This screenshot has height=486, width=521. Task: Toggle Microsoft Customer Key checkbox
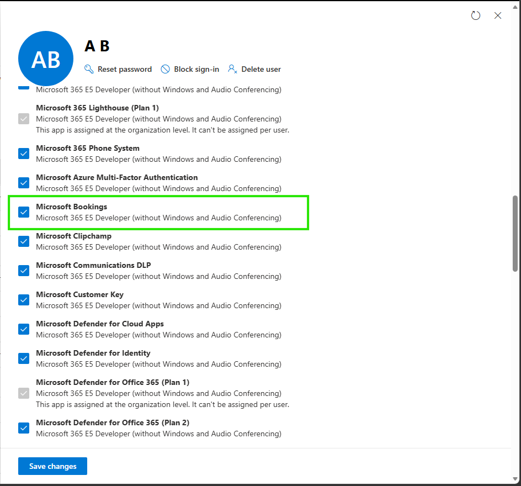(24, 300)
